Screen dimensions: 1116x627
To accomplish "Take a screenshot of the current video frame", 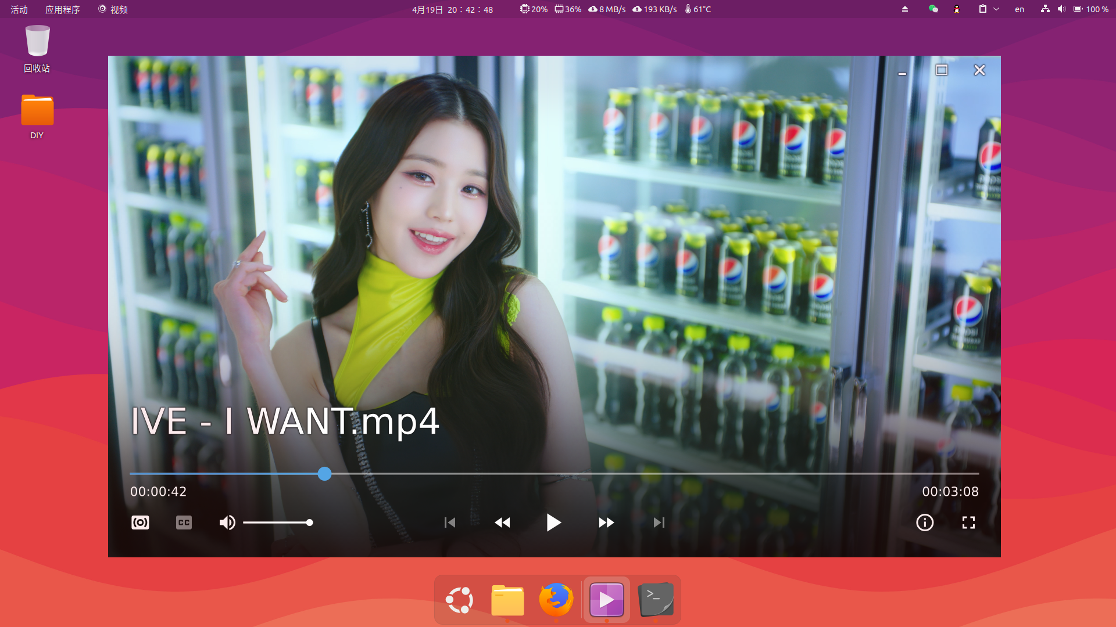I will [140, 522].
